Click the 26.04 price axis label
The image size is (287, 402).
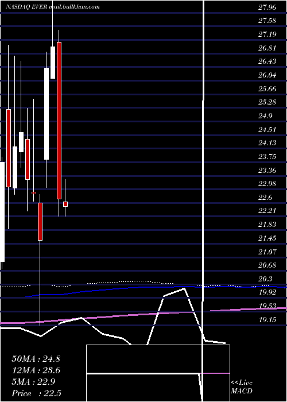point(267,75)
